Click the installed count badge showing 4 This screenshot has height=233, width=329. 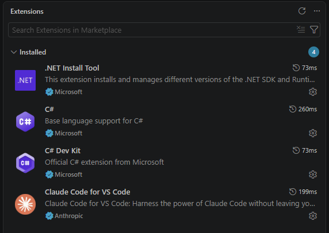(x=313, y=52)
